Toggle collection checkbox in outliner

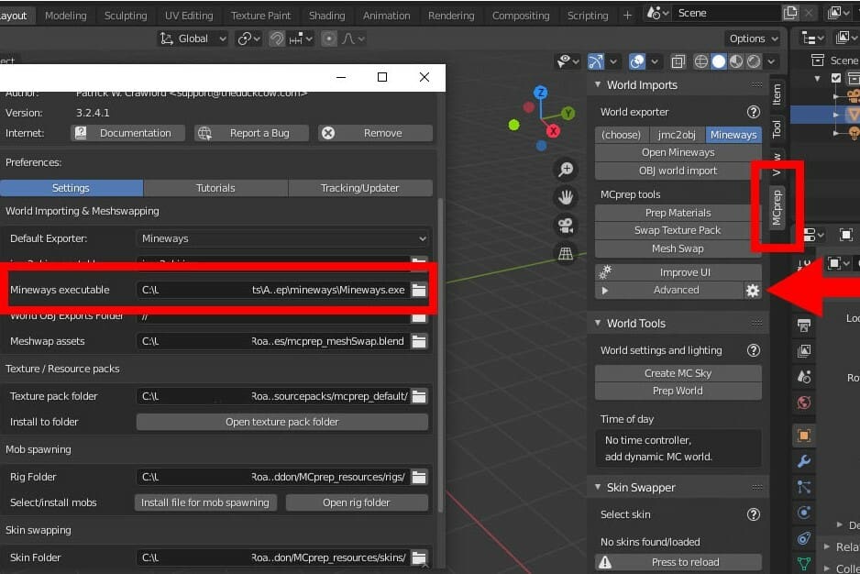(836, 78)
